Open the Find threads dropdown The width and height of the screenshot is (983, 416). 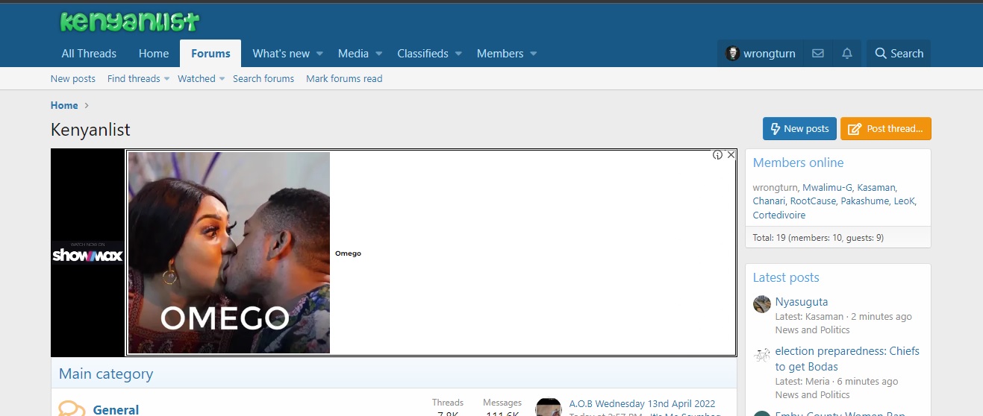coord(139,78)
